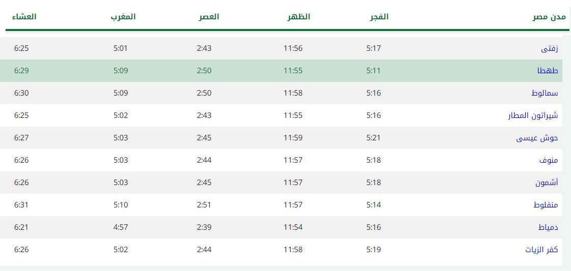Screen dimensions: 571x271
Task: Open the دمياط city link
Action: coord(548,228)
